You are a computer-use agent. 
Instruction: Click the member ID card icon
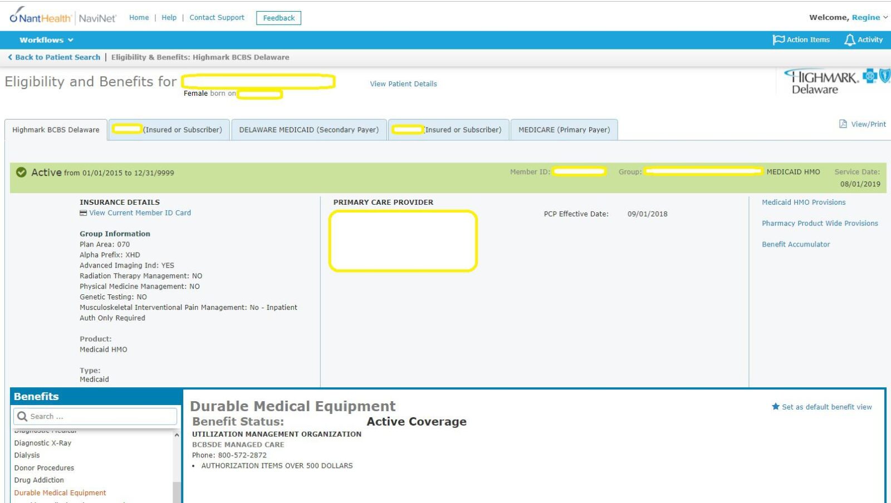(83, 213)
